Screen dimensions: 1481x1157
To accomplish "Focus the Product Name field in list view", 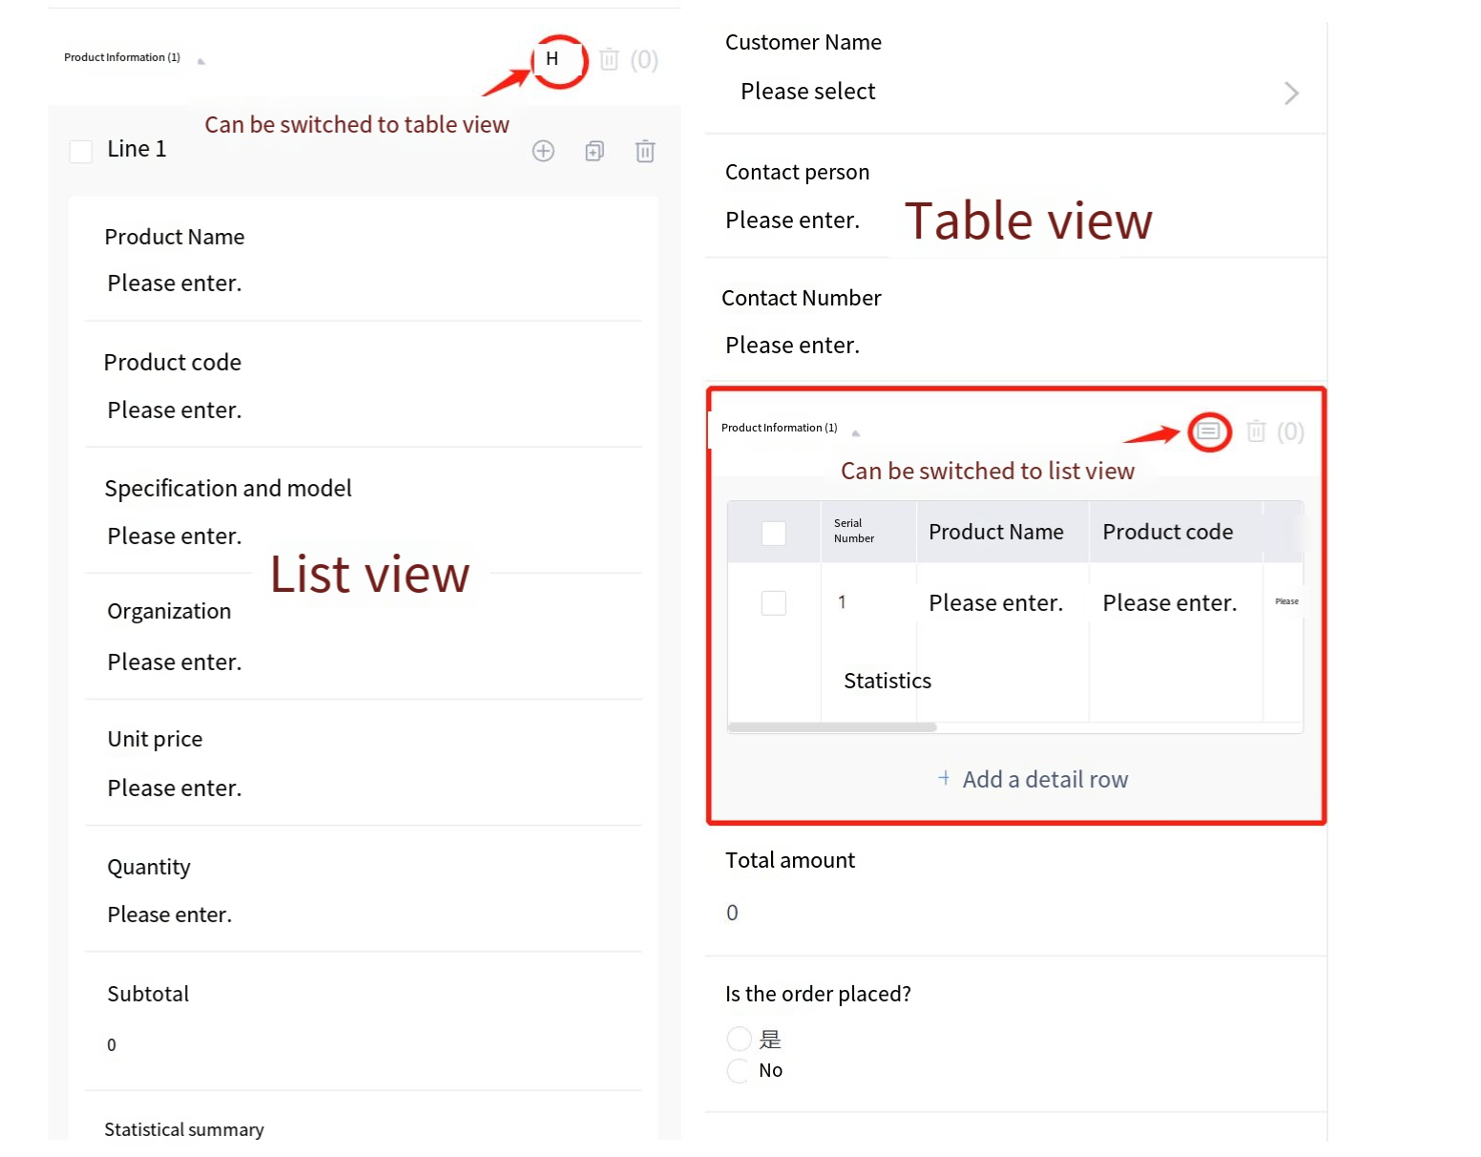I will pyautogui.click(x=175, y=284).
